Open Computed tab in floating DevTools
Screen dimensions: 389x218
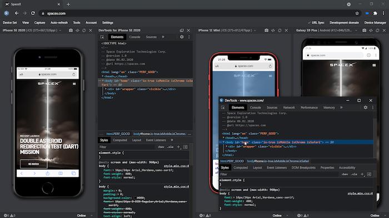click(x=241, y=168)
